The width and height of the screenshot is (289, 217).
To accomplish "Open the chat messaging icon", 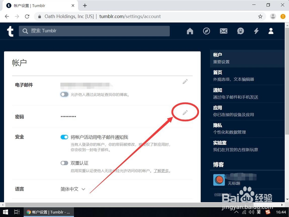I will [x=240, y=31].
